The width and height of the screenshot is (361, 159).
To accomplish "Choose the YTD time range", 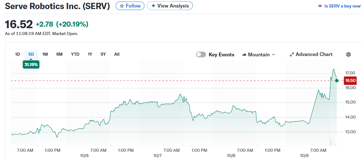I will [x=75, y=54].
